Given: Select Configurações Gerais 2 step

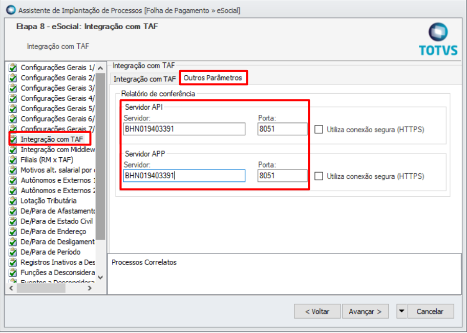Looking at the screenshot, I should coord(57,78).
